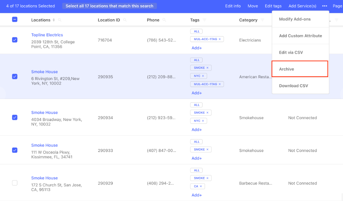Click Add+ tag for location 290935

[x=197, y=93]
